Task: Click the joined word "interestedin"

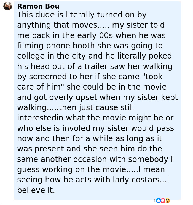Action: tap(40, 118)
